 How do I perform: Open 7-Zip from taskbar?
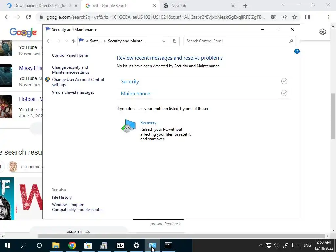click(x=120, y=245)
